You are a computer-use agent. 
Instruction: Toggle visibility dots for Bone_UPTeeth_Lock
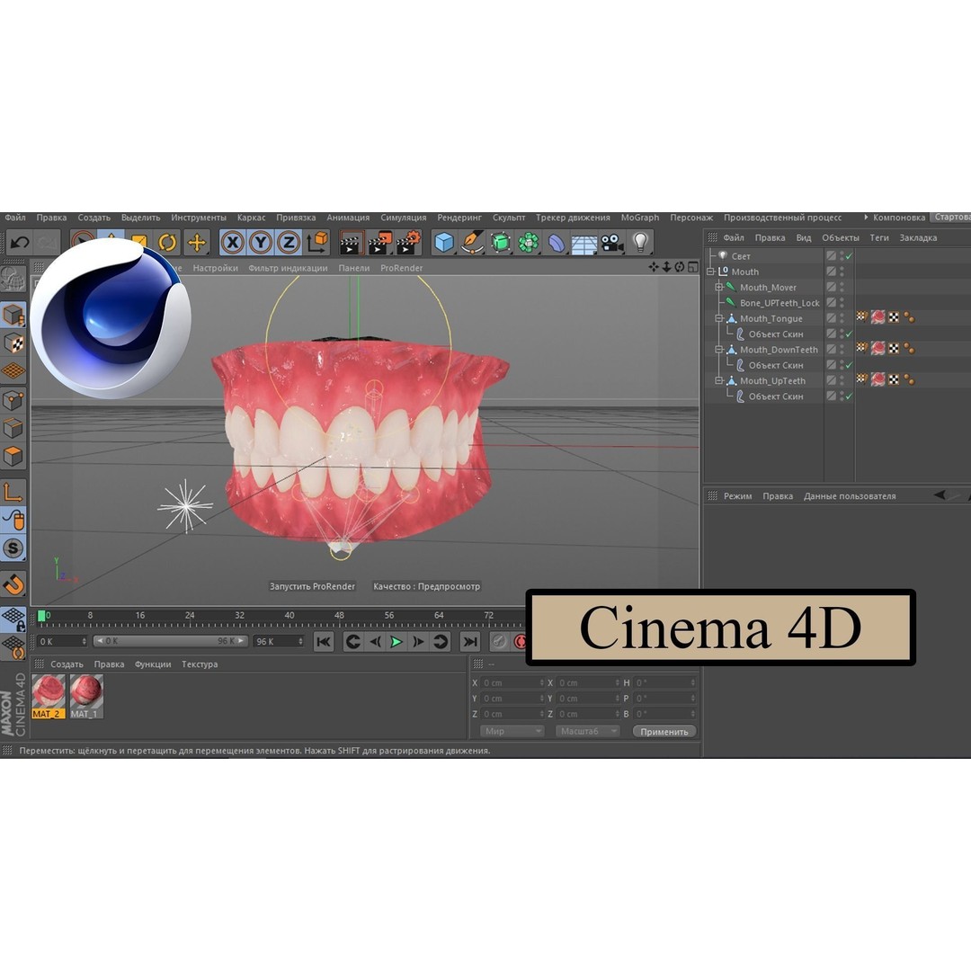(x=842, y=302)
